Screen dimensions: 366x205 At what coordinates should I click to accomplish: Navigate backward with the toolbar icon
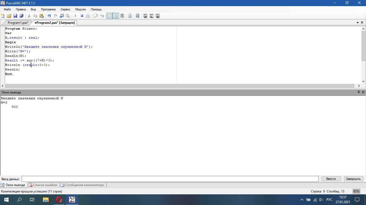click(61, 16)
